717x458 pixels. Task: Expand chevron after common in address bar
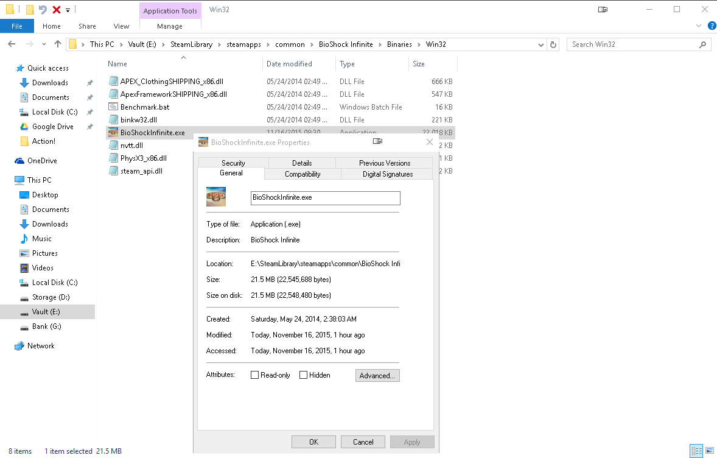(x=312, y=44)
